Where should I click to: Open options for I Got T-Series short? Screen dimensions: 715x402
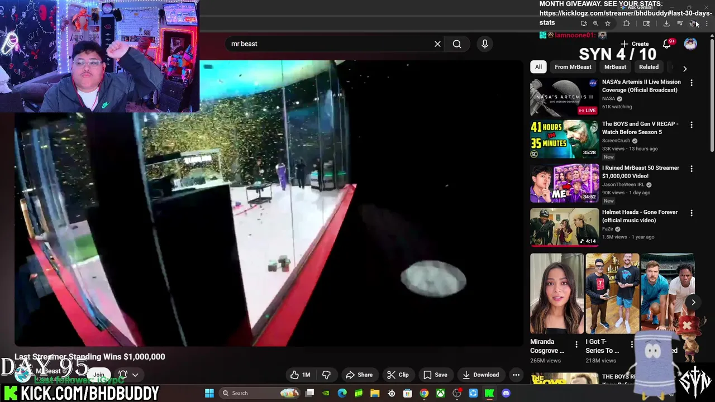click(x=632, y=345)
